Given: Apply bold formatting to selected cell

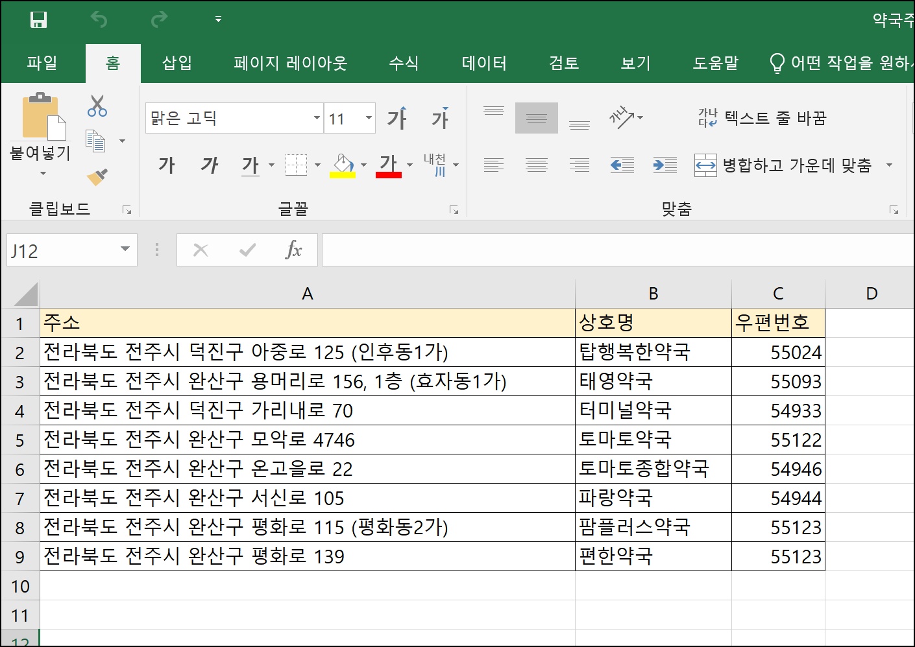Looking at the screenshot, I should point(167,165).
